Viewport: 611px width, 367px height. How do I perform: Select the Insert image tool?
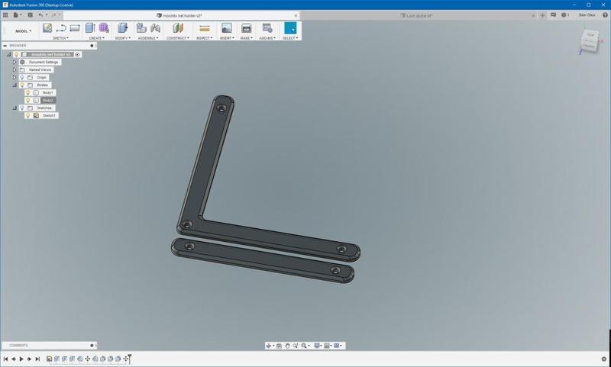pos(226,28)
